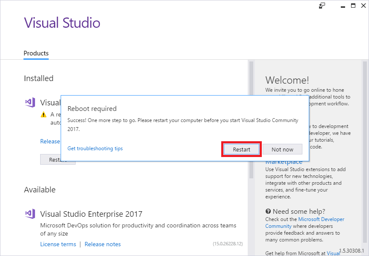This screenshot has width=369, height=256.
Task: Choose Not now in the reboot dialog
Action: pos(282,149)
